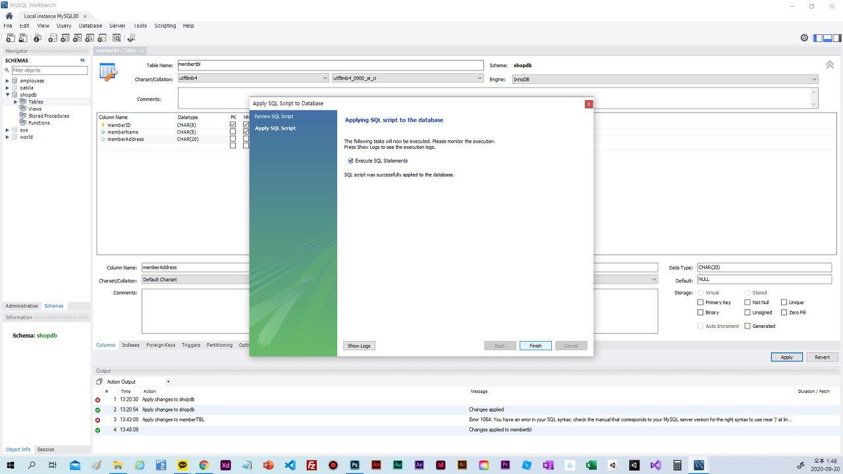Switch to the Foreign Keys tab
The height and width of the screenshot is (474, 843).
(x=161, y=345)
